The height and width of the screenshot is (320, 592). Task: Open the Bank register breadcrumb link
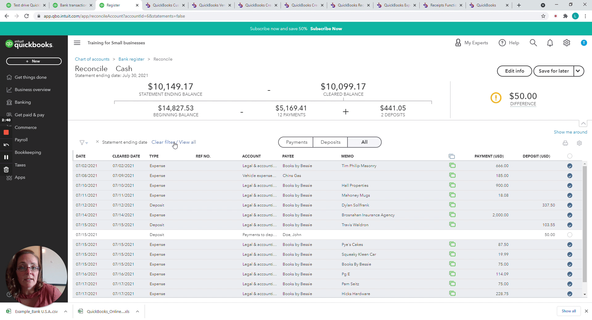131,59
